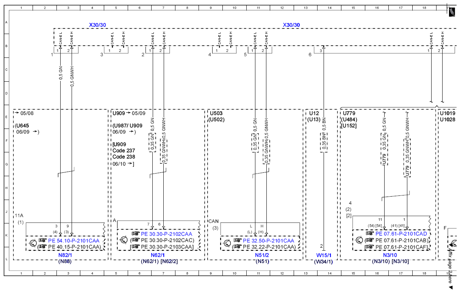
Task: Click the transistor symbol in the N62/1 box
Action: pos(124,240)
